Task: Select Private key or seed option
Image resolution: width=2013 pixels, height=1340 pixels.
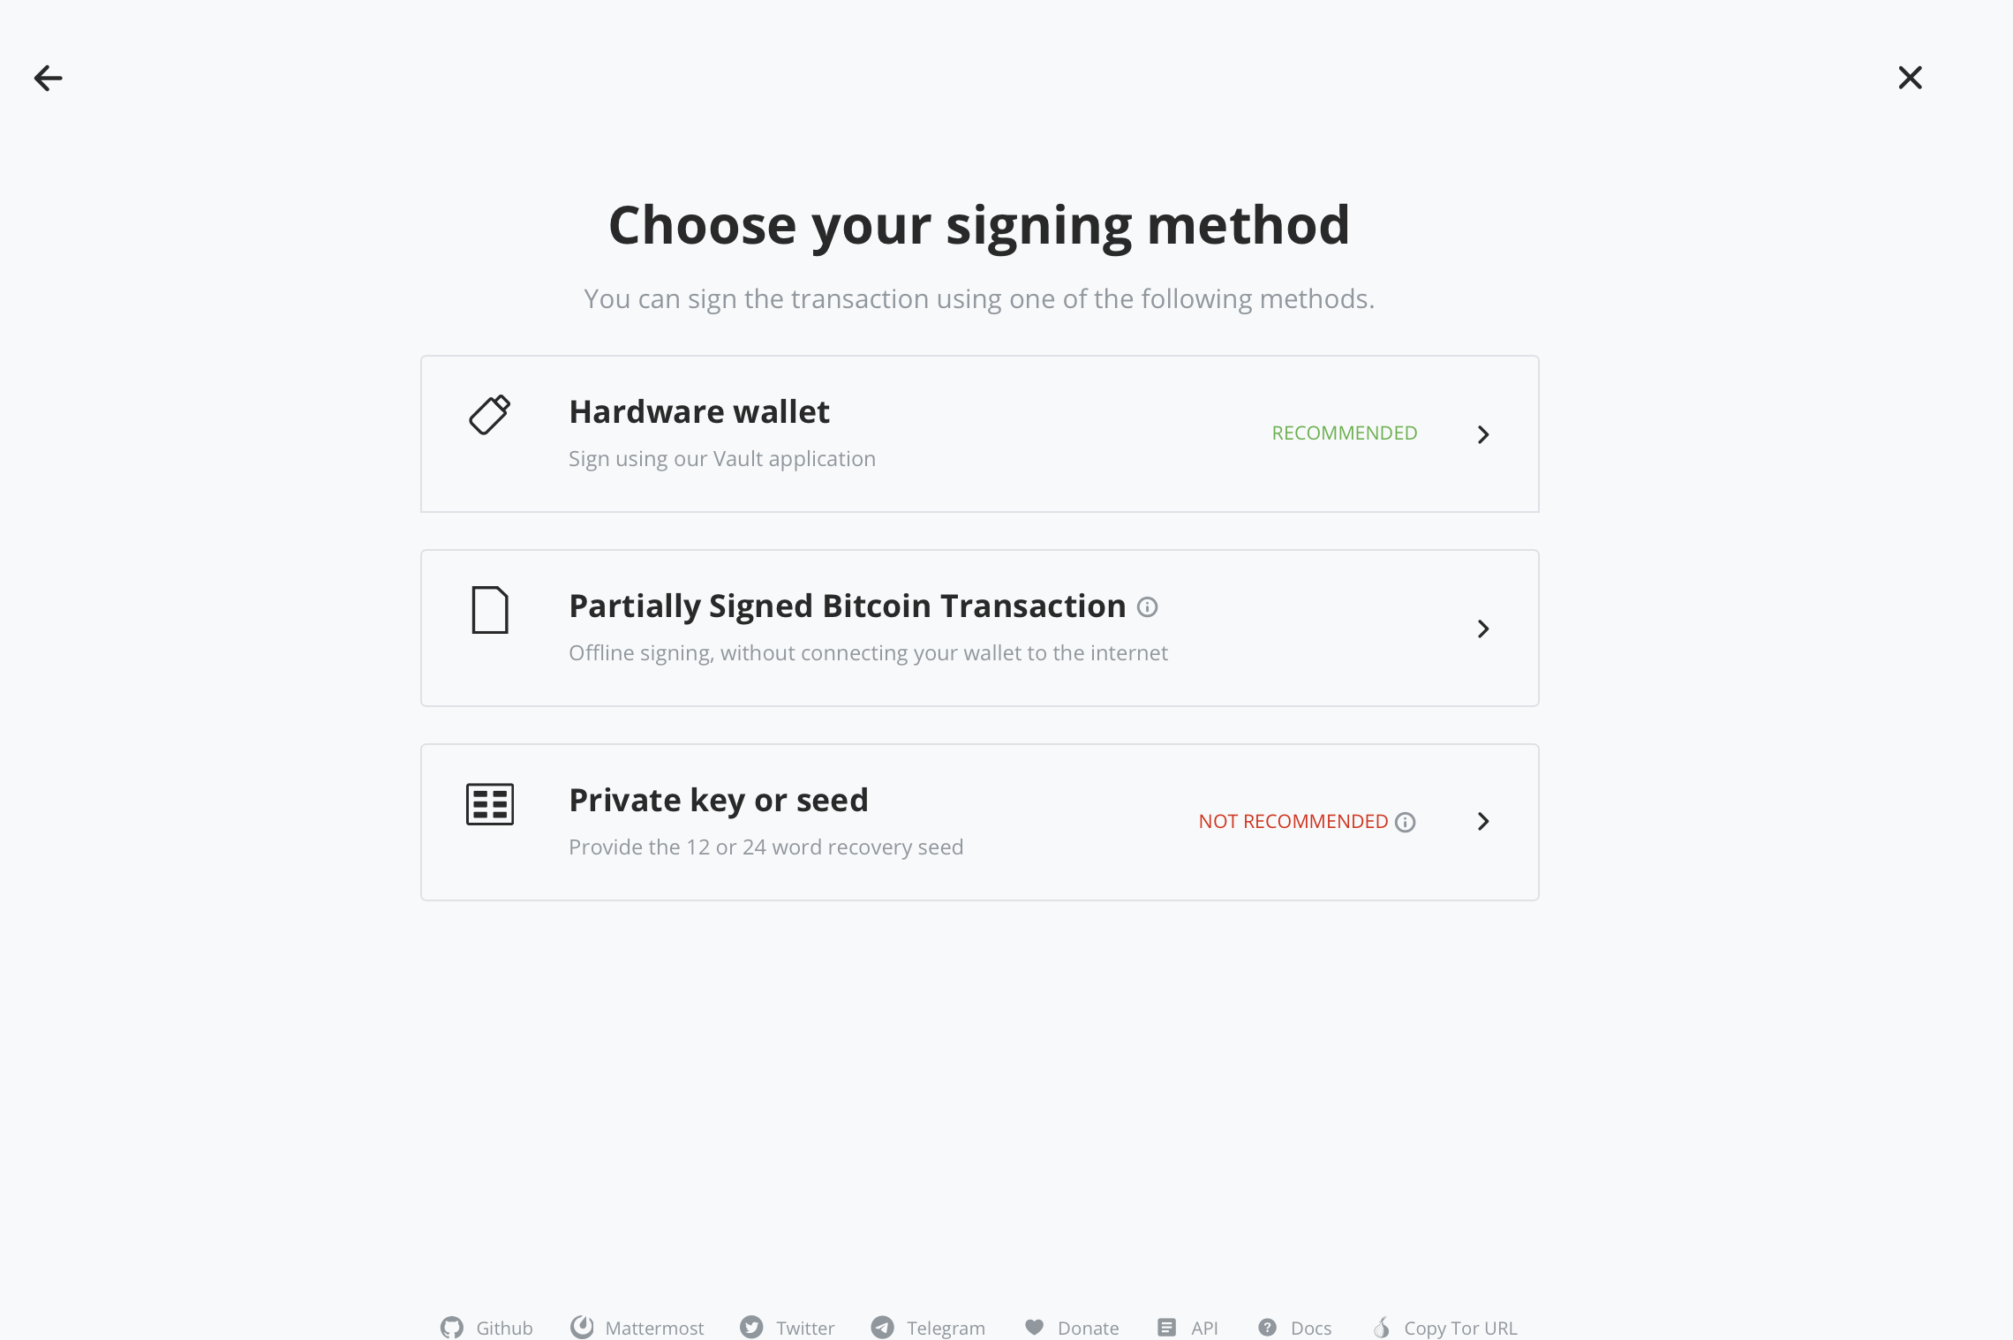Action: 718,801
